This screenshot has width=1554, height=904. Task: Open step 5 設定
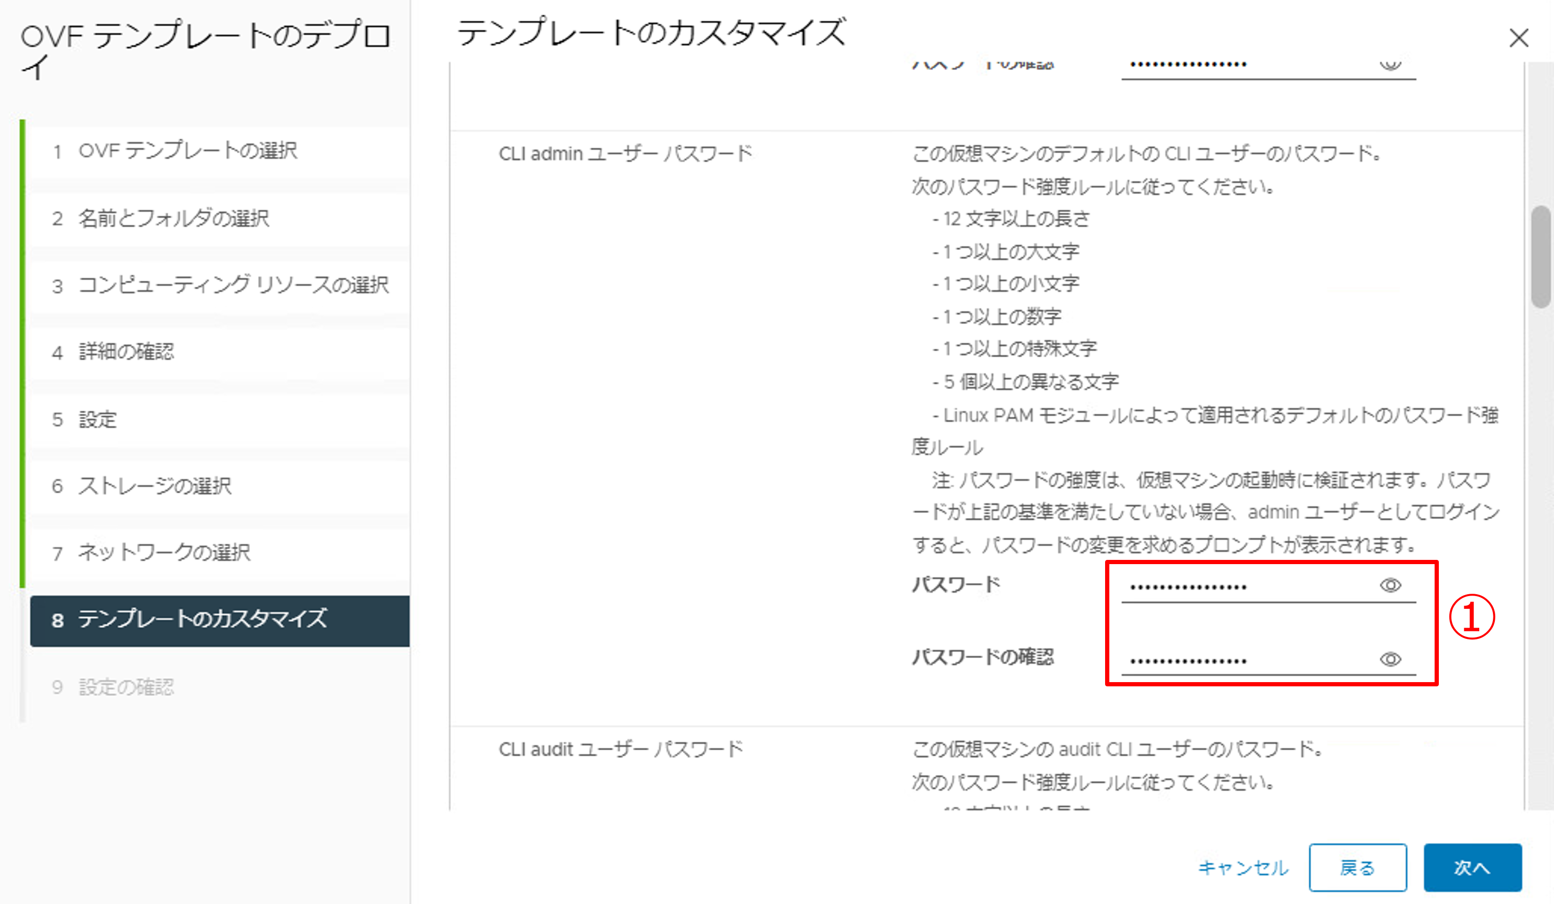tap(97, 419)
